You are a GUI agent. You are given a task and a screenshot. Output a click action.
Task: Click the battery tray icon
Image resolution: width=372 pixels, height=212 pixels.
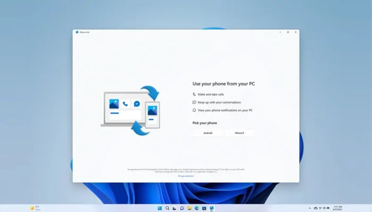coord(328,208)
